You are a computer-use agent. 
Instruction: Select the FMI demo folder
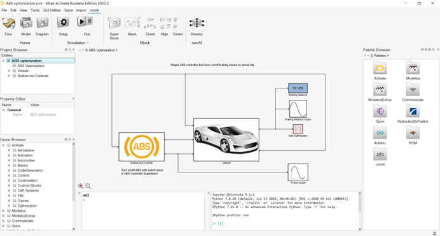pyautogui.click(x=20, y=195)
